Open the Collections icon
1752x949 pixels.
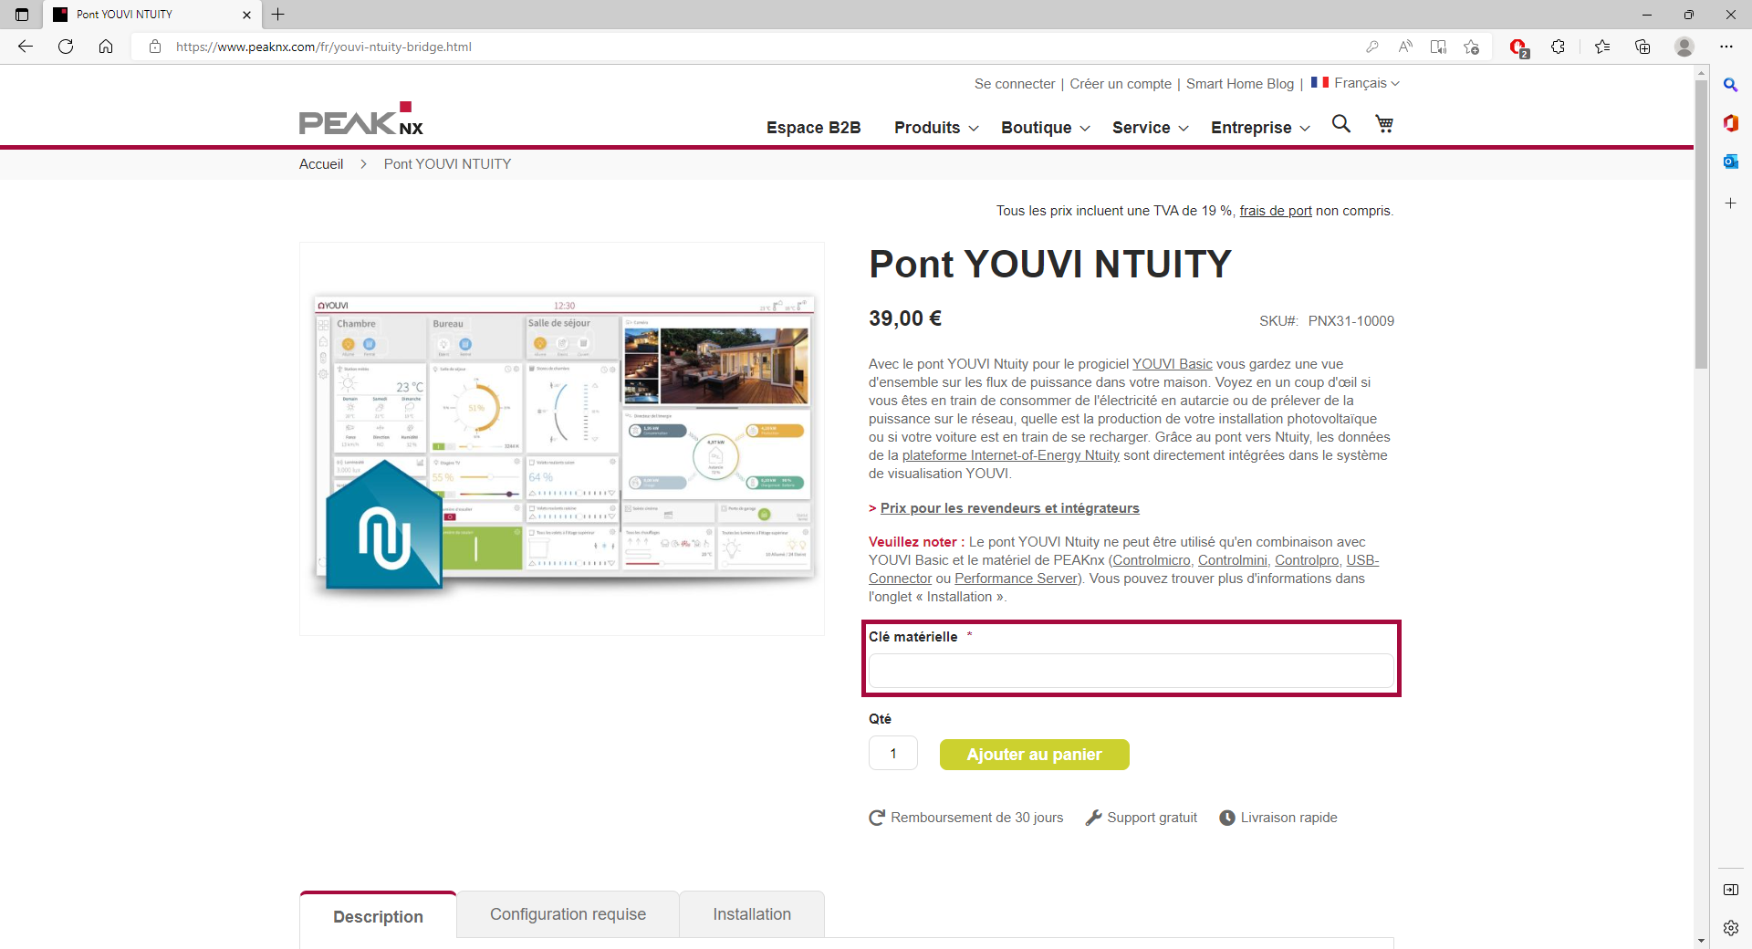1642,47
